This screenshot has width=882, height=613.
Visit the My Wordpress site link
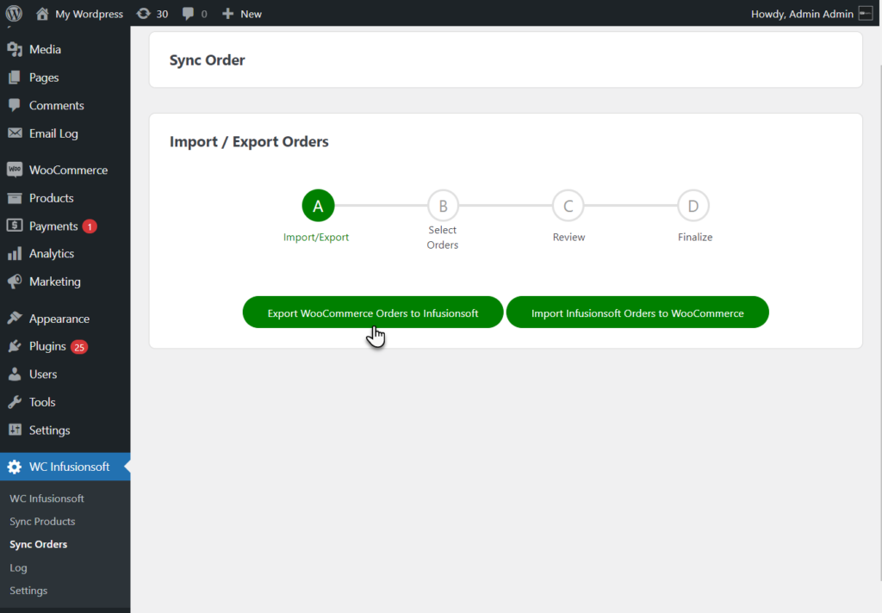click(79, 14)
